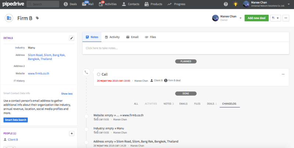This screenshot has width=294, height=148.
Task: Click the tag icon beside Firm B
Action: (37, 18)
